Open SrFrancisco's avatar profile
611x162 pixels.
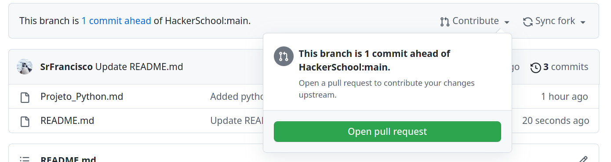click(x=25, y=67)
